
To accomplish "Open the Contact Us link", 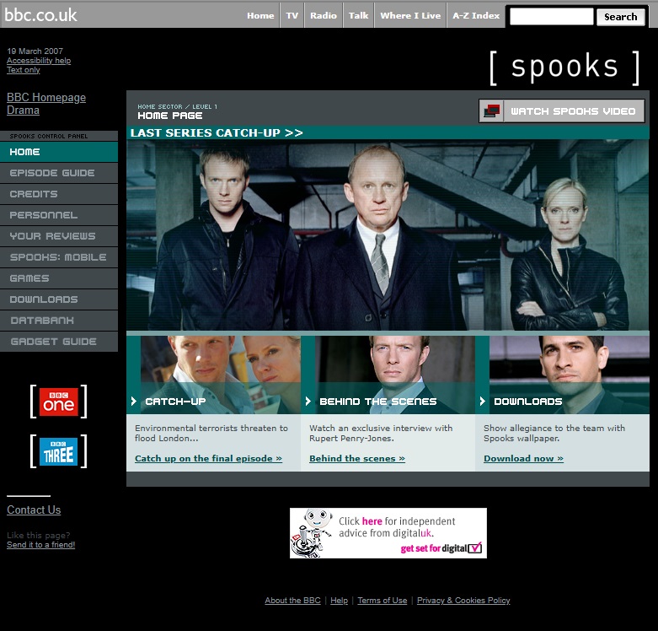I will [x=34, y=510].
